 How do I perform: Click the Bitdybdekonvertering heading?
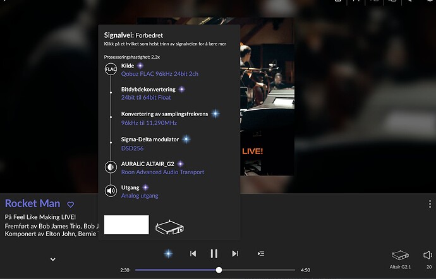click(148, 90)
